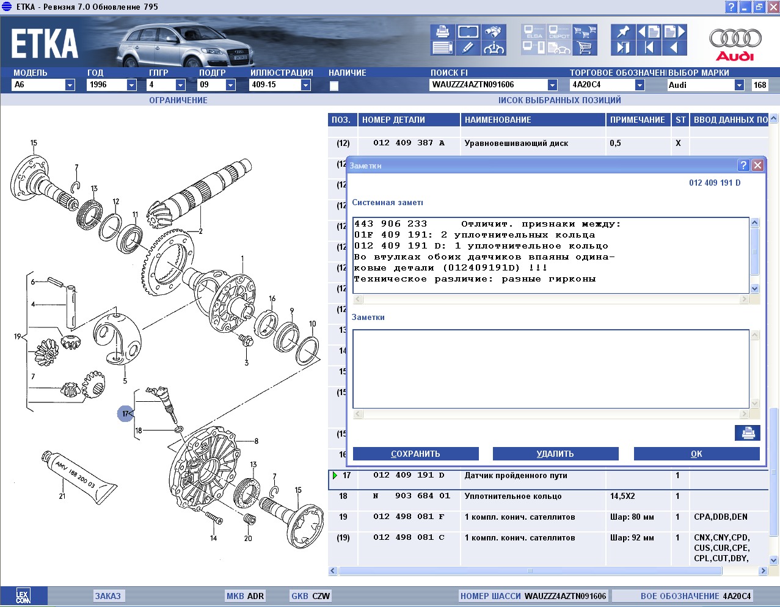Image resolution: width=780 pixels, height=607 pixels.
Task: Click the single back arrow icon
Action: (674, 48)
